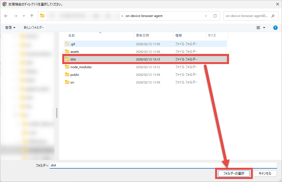Open the view options dropdown arrow

pyautogui.click(x=264, y=28)
